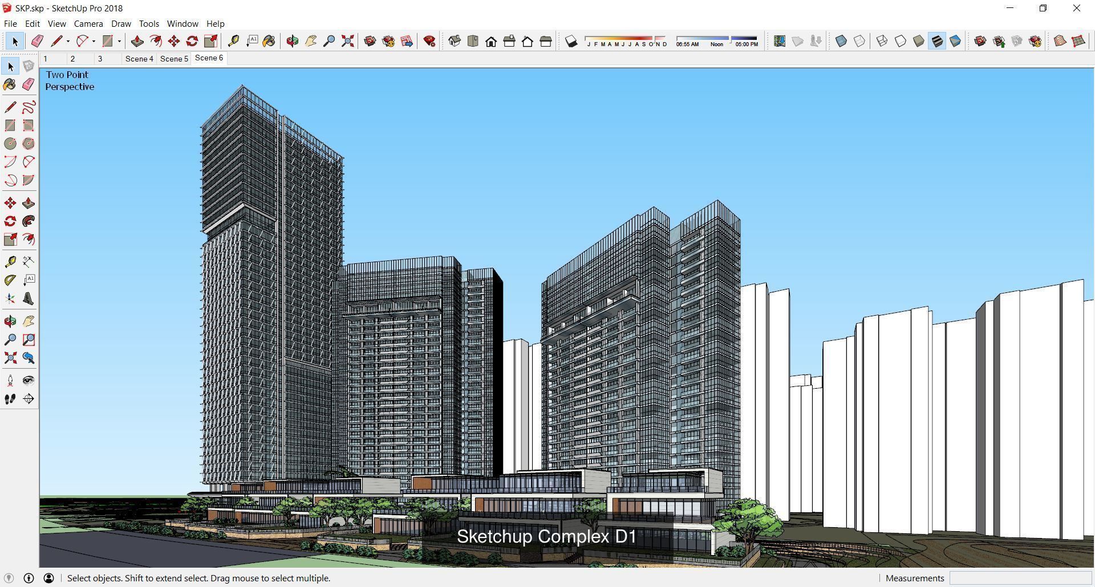Open the Draw menu
1095x587 pixels.
tap(121, 24)
